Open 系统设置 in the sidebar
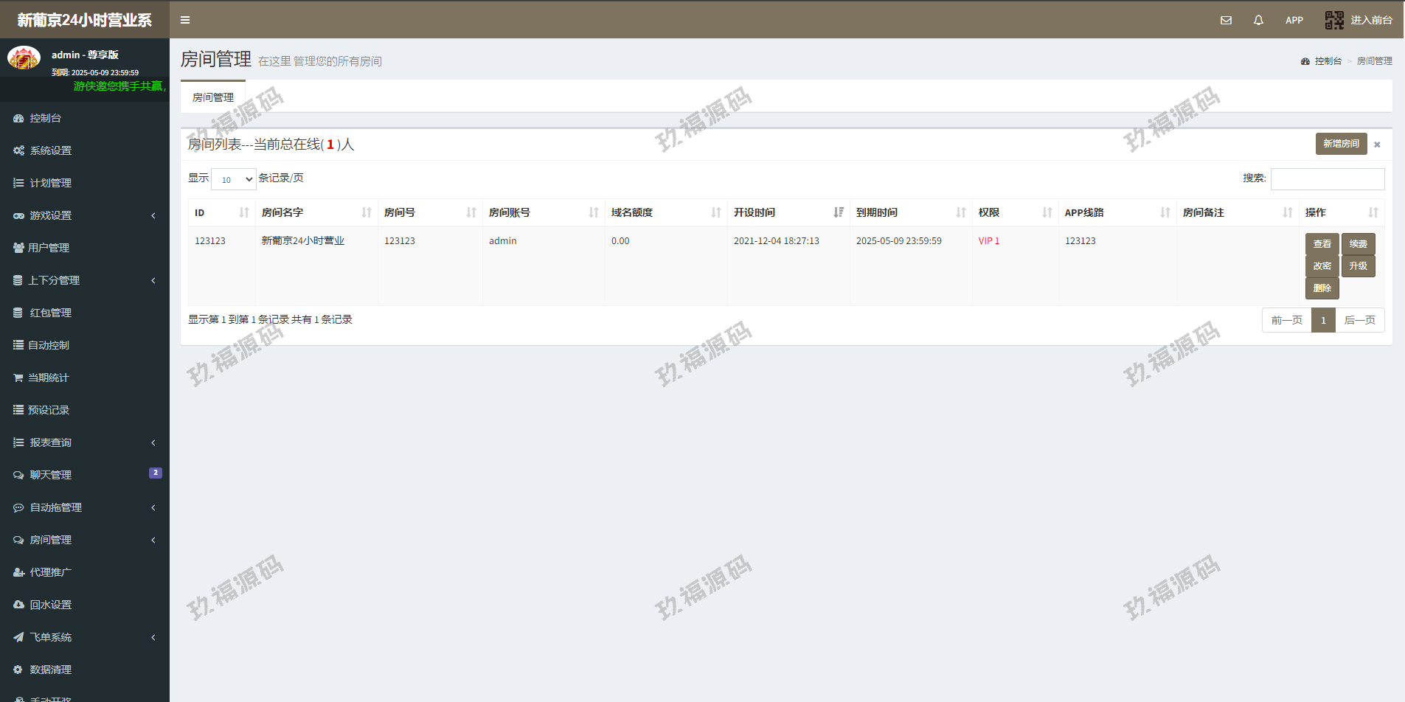1405x702 pixels. [x=50, y=150]
